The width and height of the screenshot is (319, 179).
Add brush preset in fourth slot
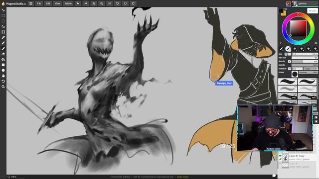302,49
